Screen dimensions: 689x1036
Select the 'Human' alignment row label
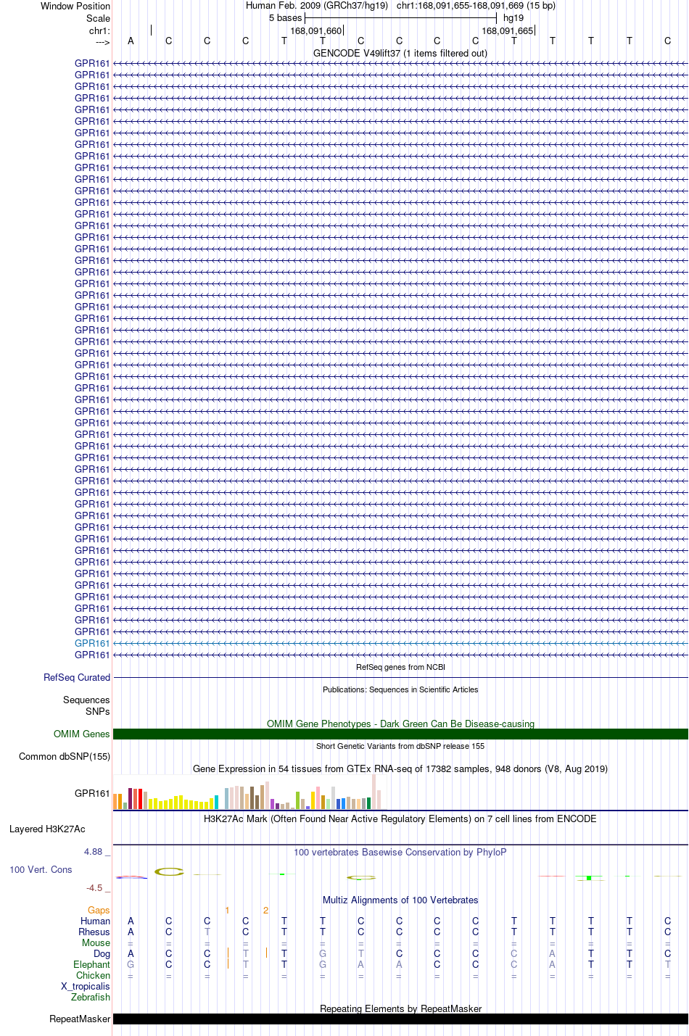point(95,921)
